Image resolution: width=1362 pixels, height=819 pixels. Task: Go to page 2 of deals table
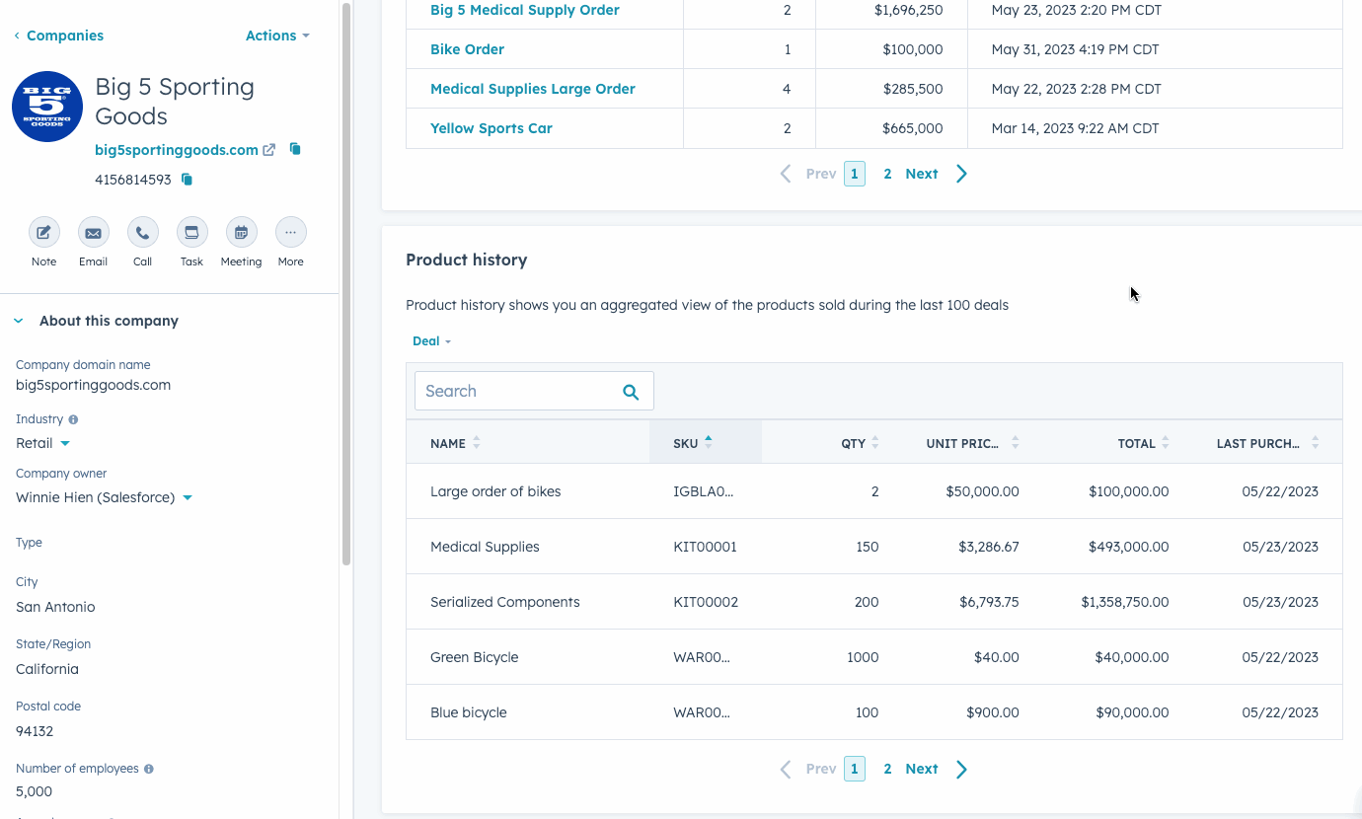click(x=887, y=174)
